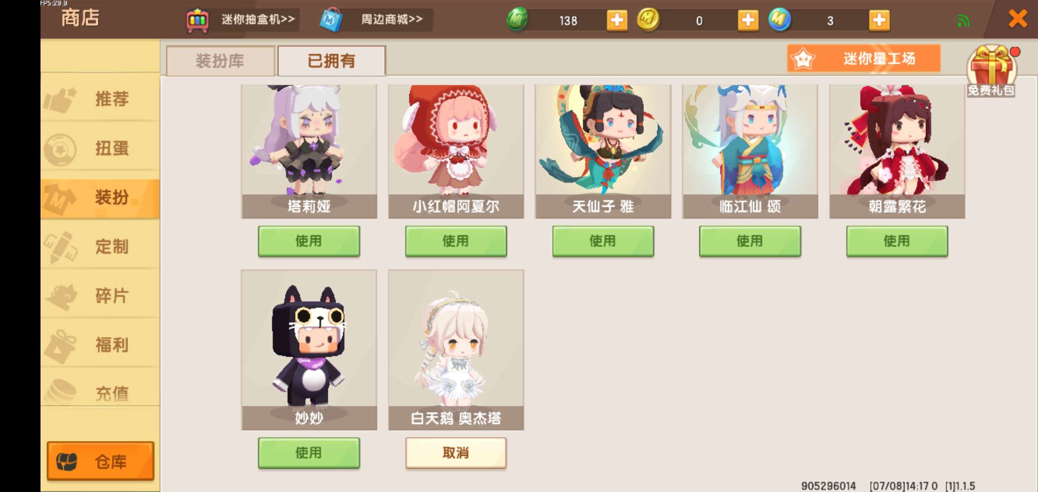
Task: Switch to the 装扮库 tab
Action: (220, 61)
